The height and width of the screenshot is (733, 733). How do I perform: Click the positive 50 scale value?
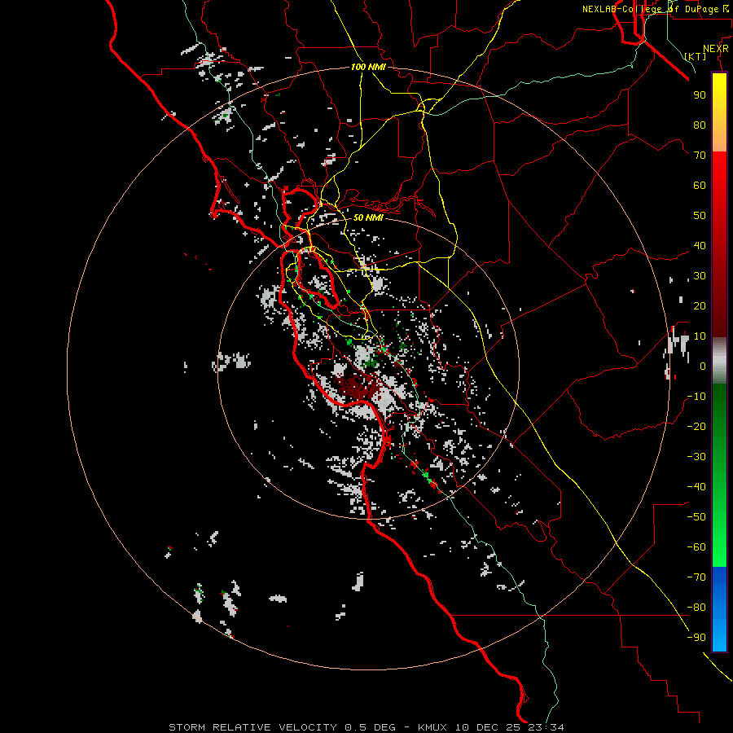pyautogui.click(x=700, y=216)
